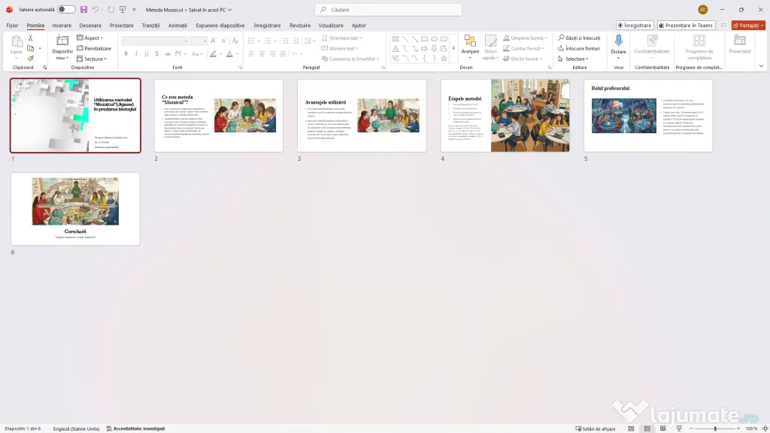The image size is (770, 433).
Task: Switch to Normal view icon in status bar
Action: pos(631,428)
